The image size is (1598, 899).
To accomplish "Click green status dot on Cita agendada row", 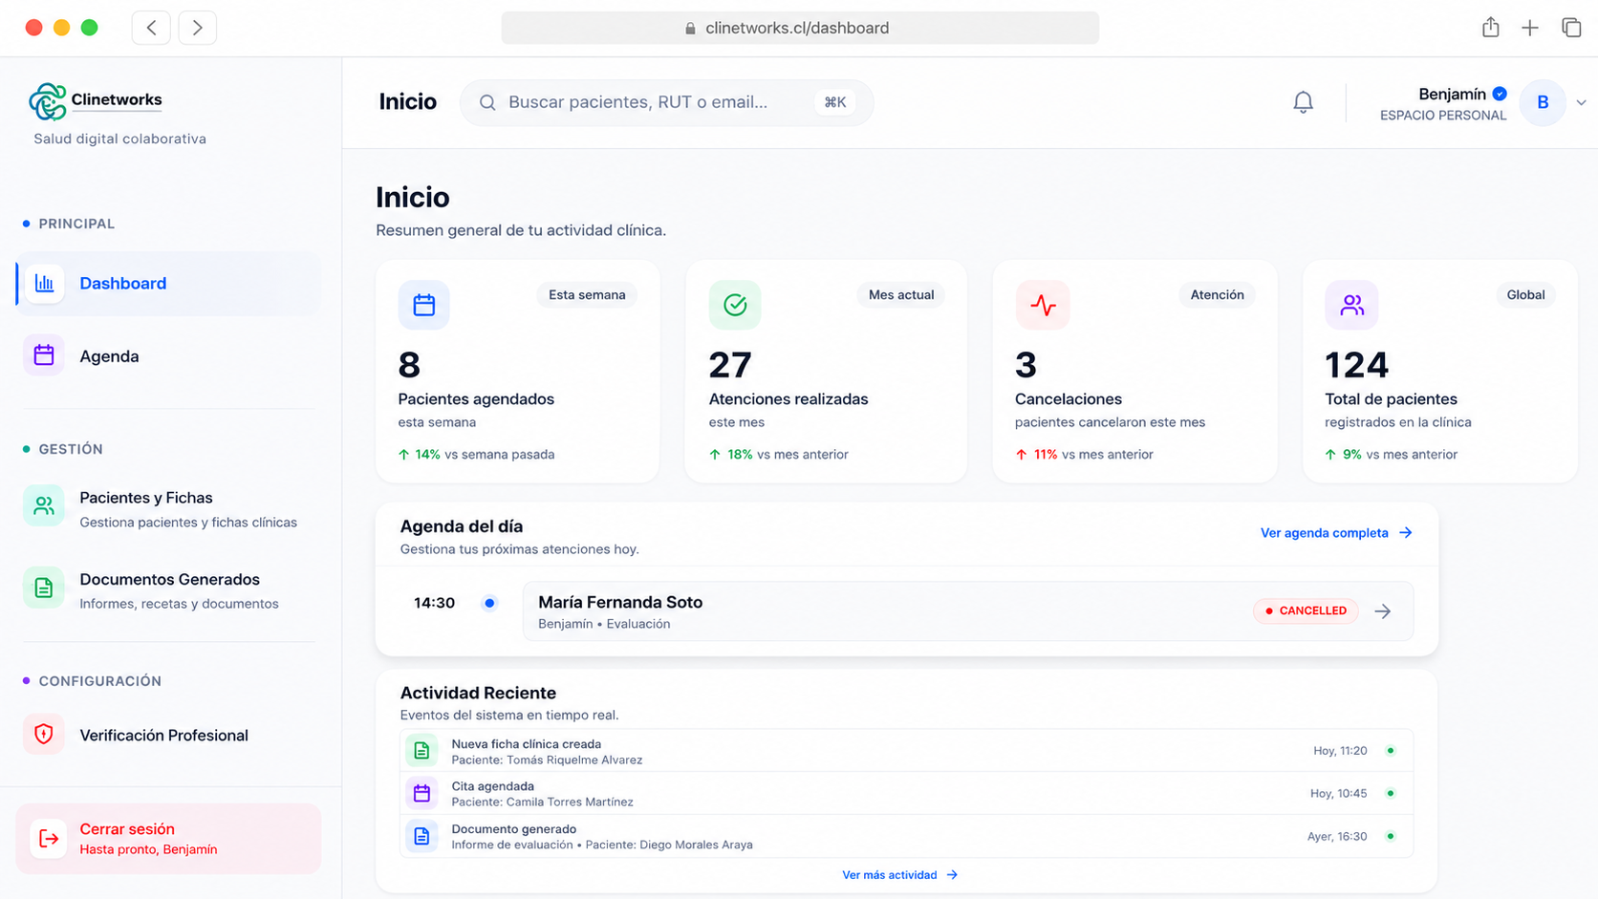I will [x=1391, y=793].
